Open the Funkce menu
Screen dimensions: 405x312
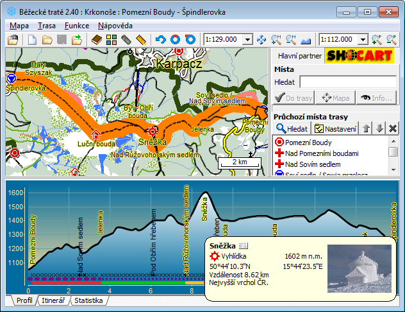coord(77,26)
